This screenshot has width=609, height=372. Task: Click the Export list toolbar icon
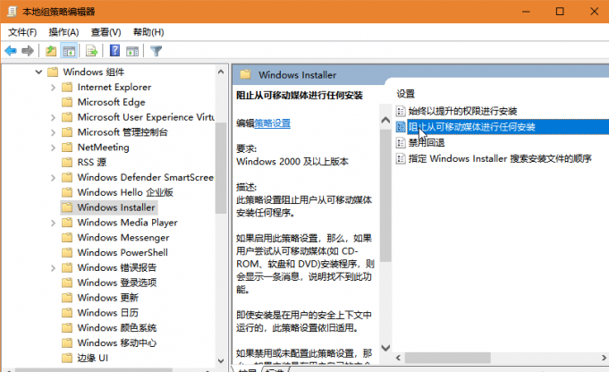click(x=91, y=51)
